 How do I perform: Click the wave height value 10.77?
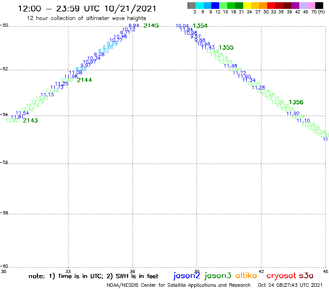point(116,40)
